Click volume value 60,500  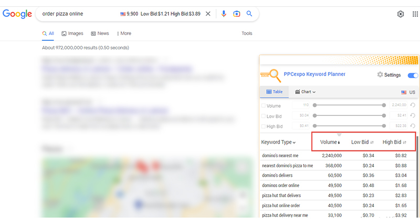coord(335,176)
